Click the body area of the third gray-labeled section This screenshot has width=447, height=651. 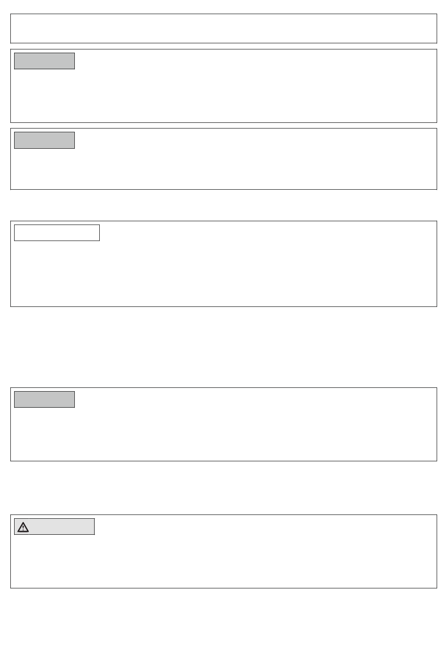pos(223,434)
